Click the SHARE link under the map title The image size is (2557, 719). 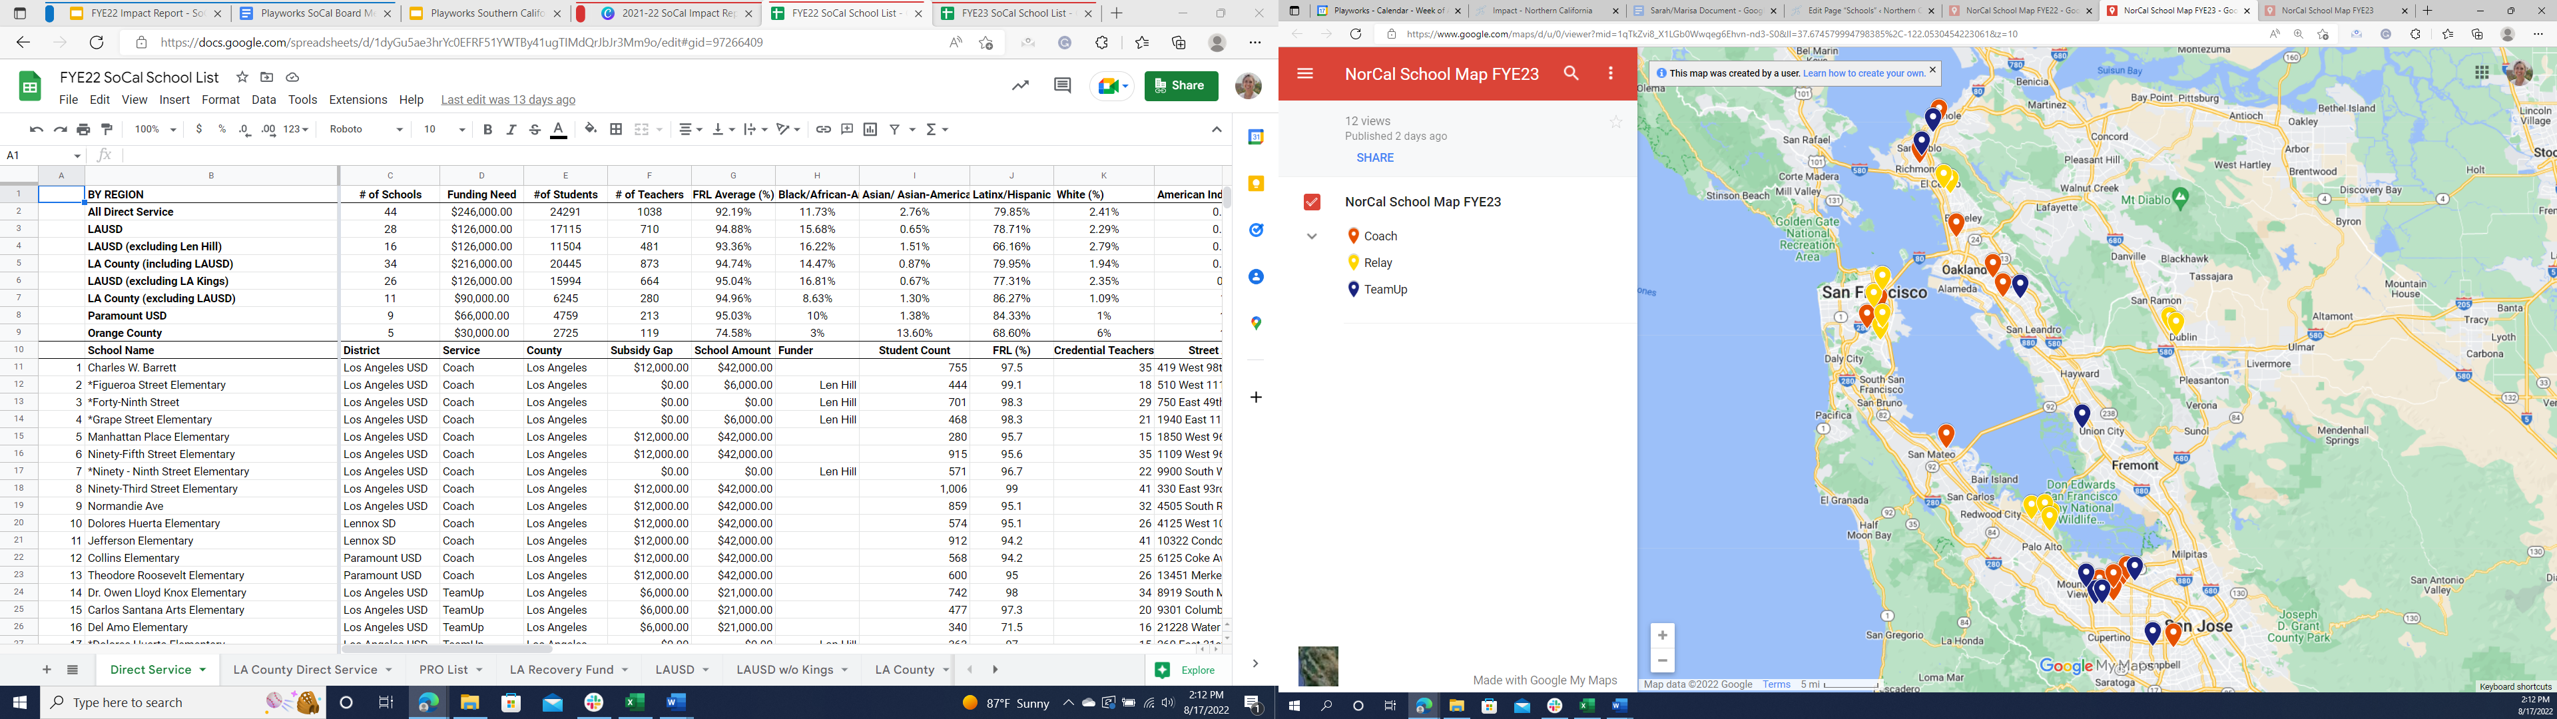click(1375, 158)
